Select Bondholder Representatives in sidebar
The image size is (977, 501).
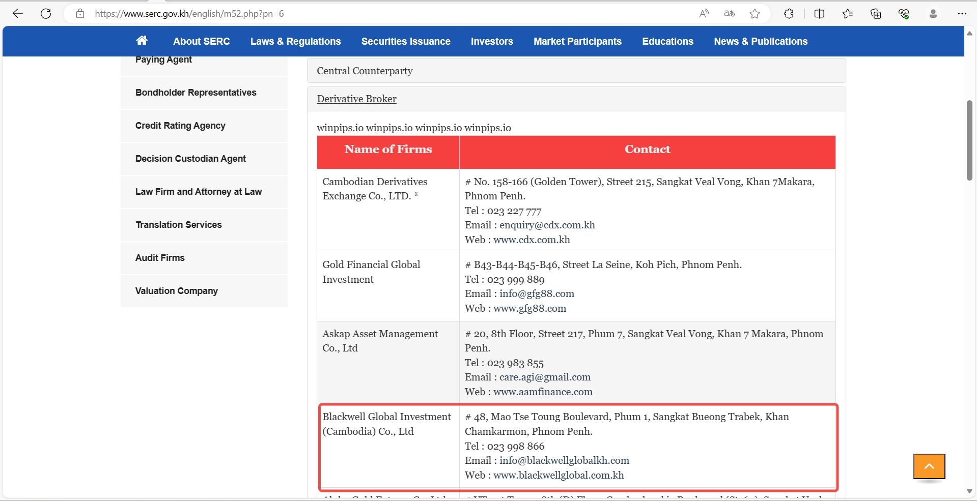[204, 93]
